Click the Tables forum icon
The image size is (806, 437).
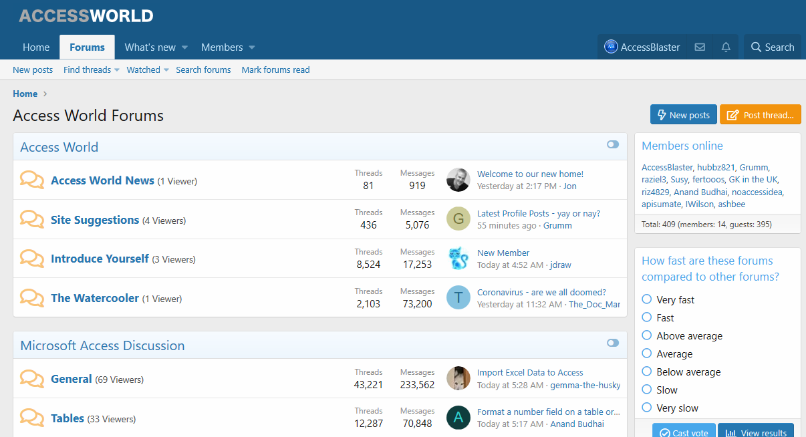tap(32, 418)
